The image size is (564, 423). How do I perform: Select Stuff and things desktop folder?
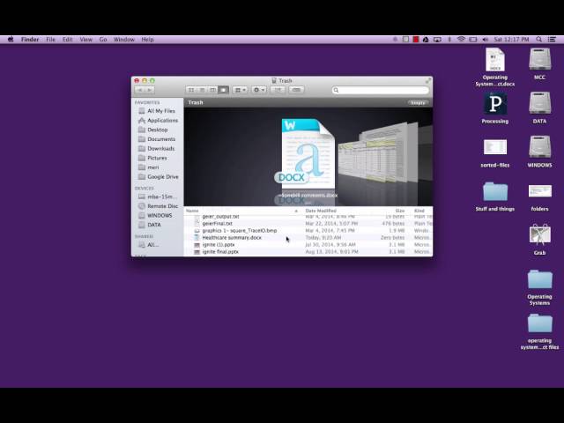pyautogui.click(x=495, y=197)
